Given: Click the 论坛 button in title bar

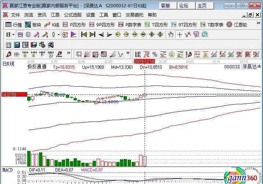Looking at the screenshot, I should tap(186, 6).
